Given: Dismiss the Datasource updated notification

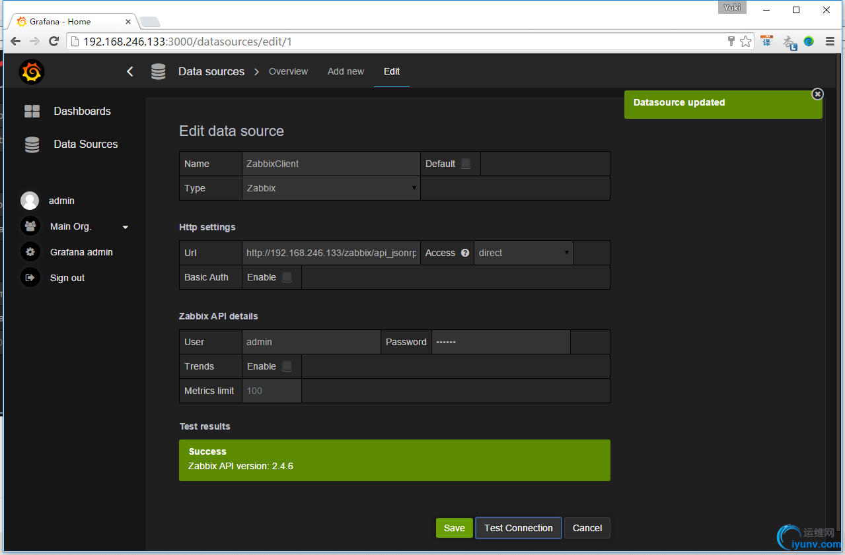Looking at the screenshot, I should (817, 94).
